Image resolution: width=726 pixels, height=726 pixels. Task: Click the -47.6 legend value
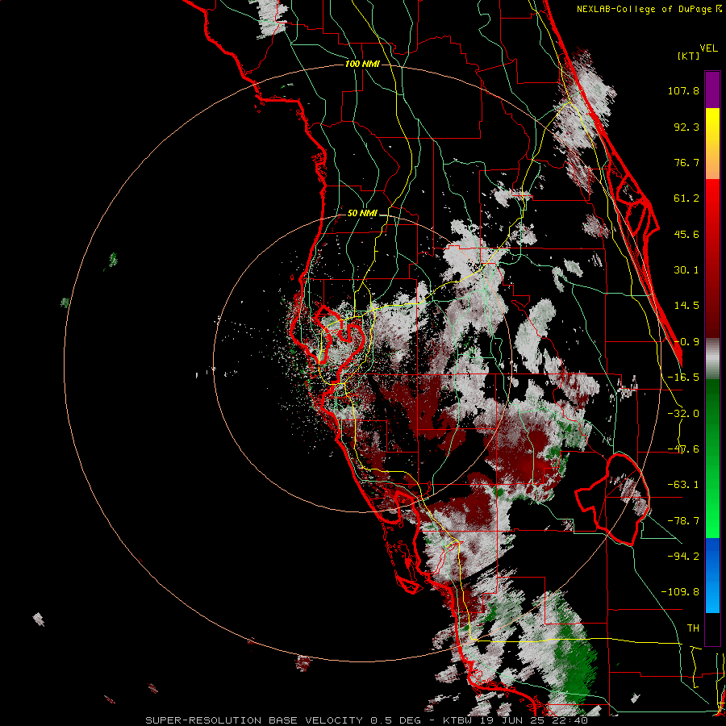pyautogui.click(x=683, y=449)
